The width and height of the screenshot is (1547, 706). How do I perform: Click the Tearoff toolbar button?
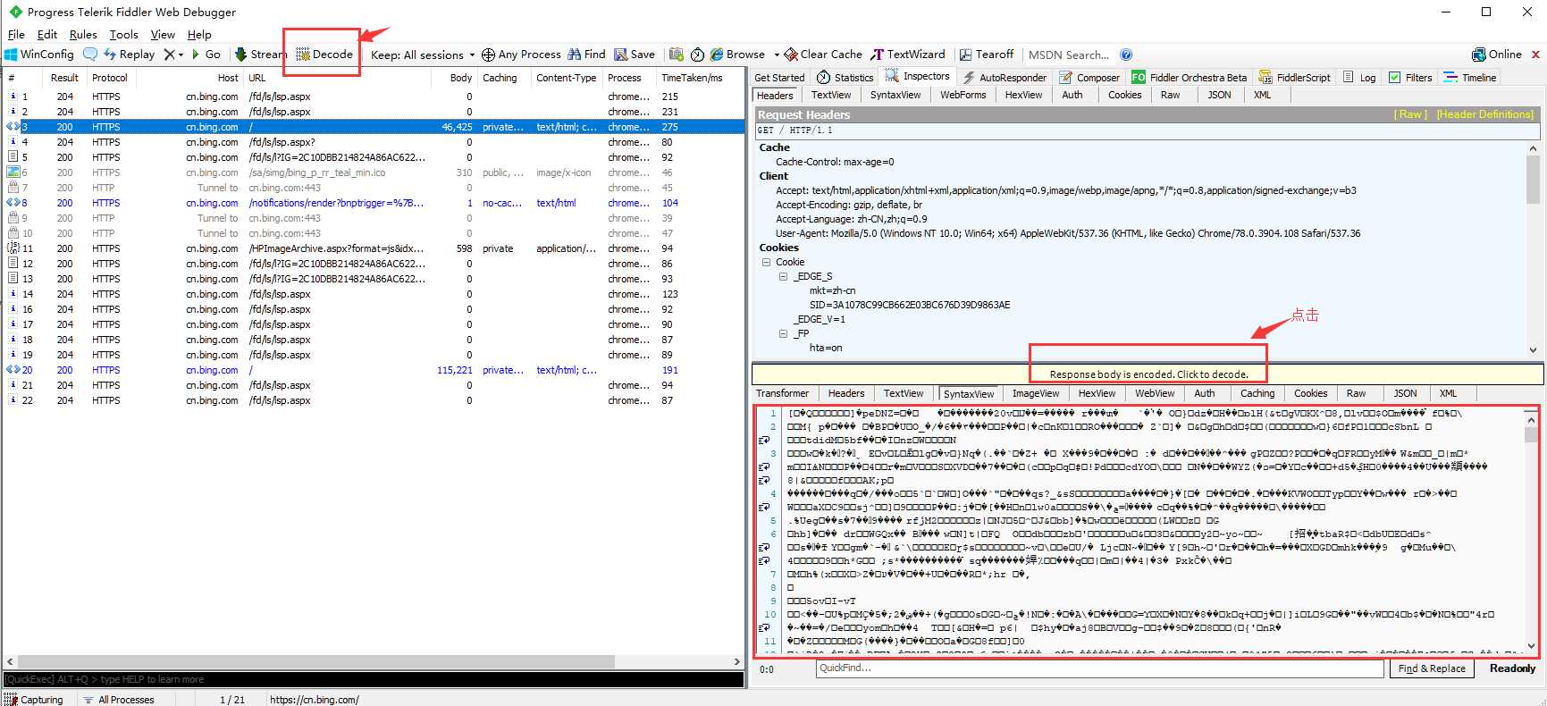[x=987, y=55]
